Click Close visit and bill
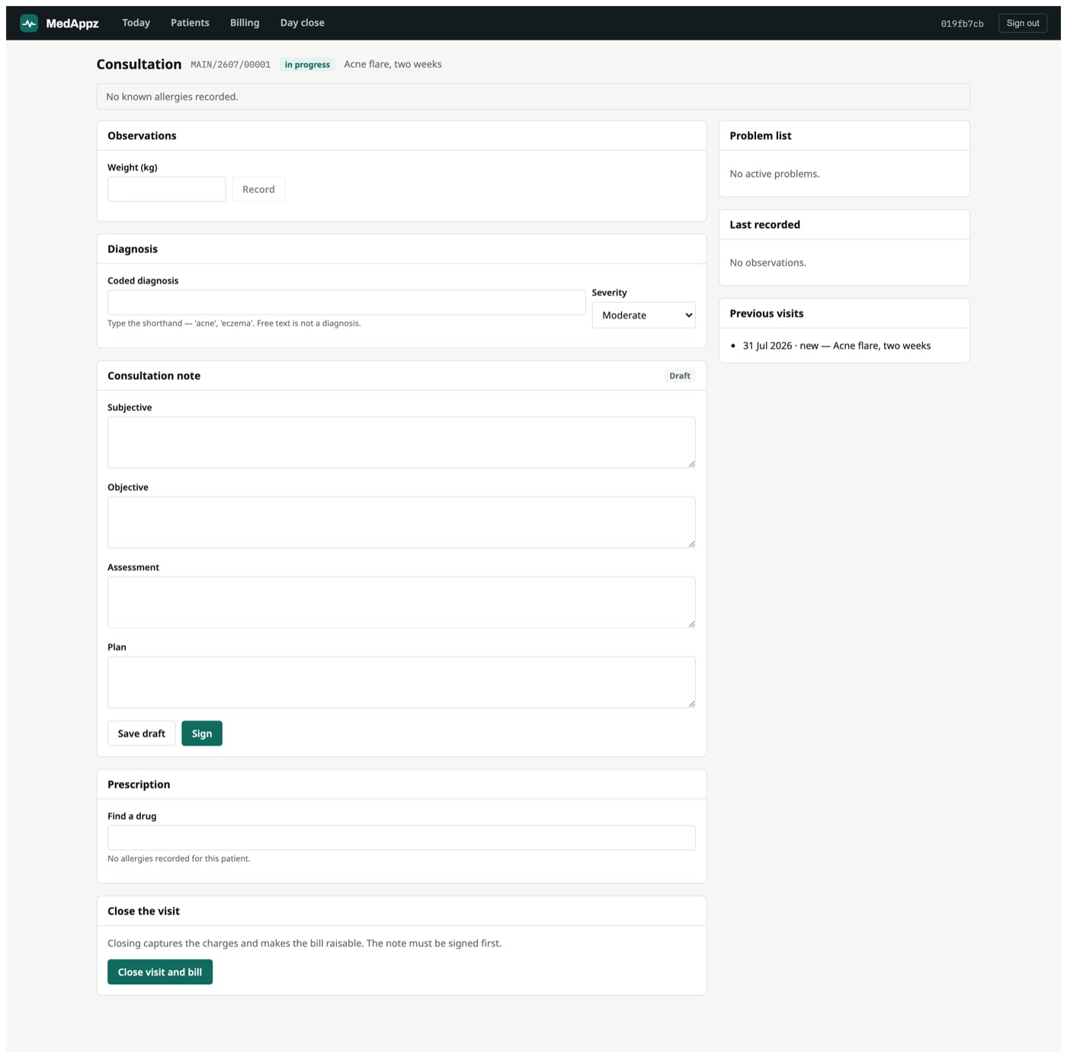 point(160,972)
